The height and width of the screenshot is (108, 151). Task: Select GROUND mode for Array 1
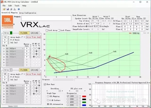click(x=34, y=33)
